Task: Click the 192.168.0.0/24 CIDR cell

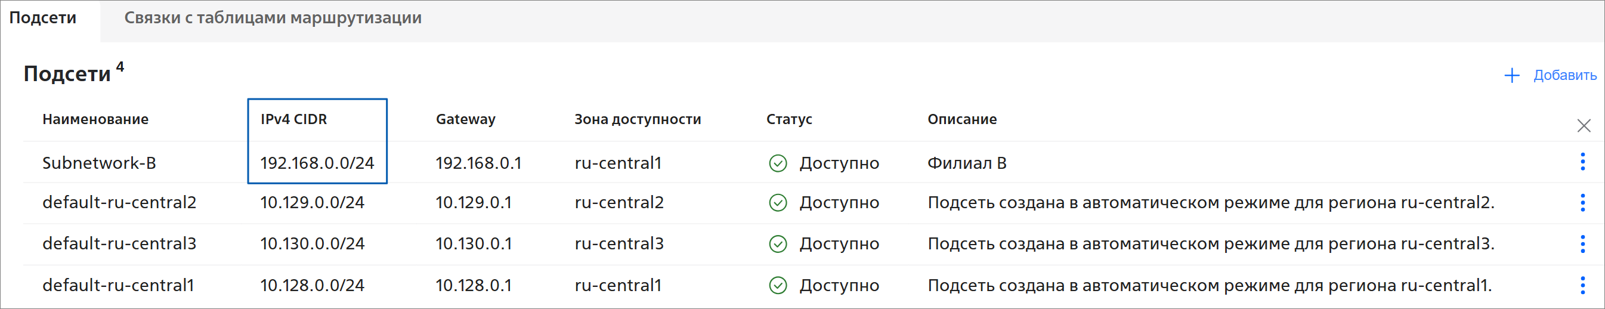Action: point(317,163)
